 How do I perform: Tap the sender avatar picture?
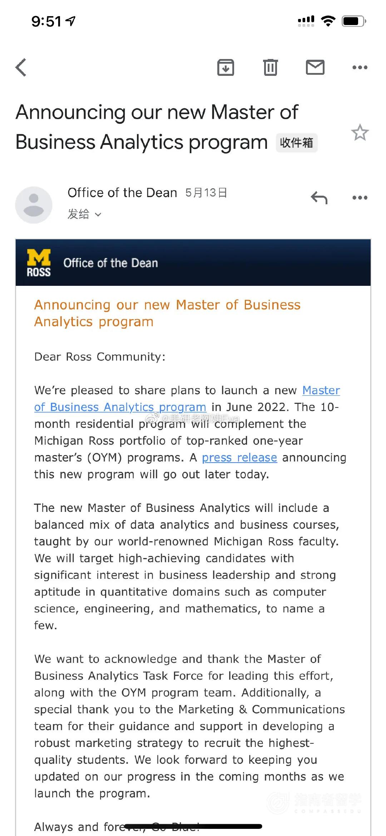(34, 205)
